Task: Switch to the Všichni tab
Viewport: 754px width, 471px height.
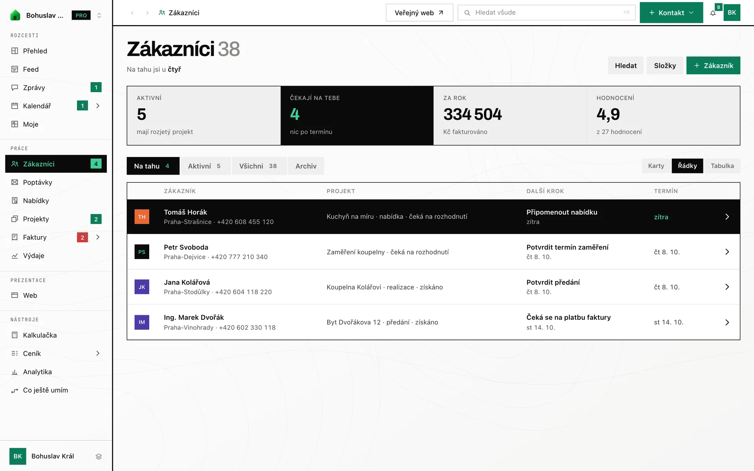Action: (259, 166)
